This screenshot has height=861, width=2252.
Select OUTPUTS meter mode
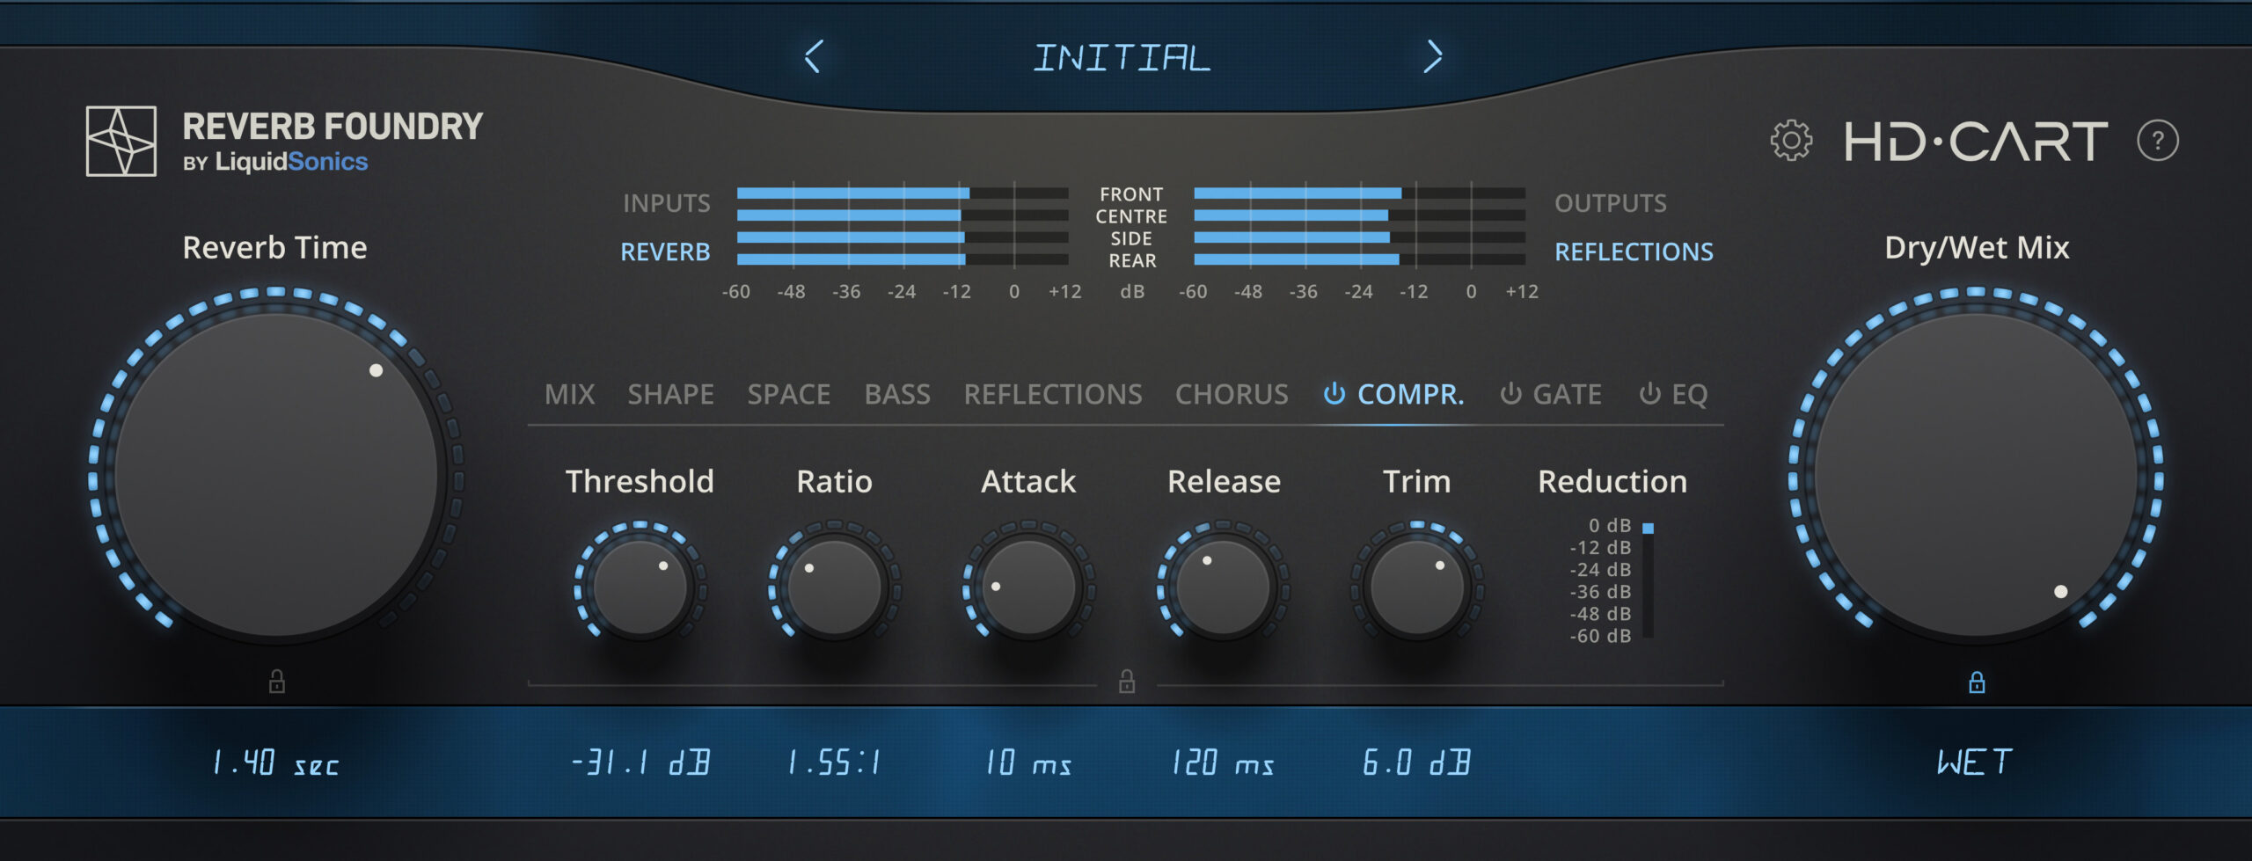click(1611, 203)
